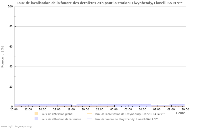Click the blue Taux de foudre line marker

point(89,119)
